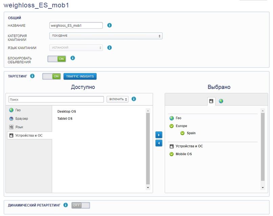Click green checkmark next to Europe
This screenshot has width=273, height=216.
tap(172, 126)
